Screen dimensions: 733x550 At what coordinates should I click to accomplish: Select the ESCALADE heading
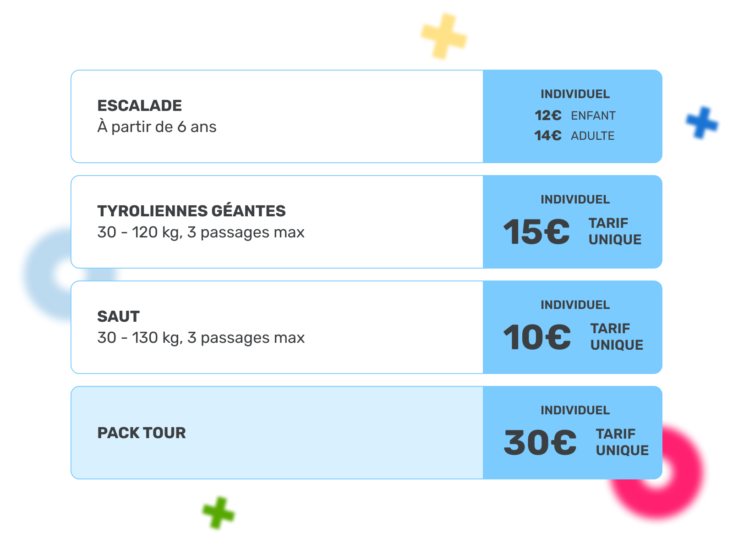pos(140,105)
